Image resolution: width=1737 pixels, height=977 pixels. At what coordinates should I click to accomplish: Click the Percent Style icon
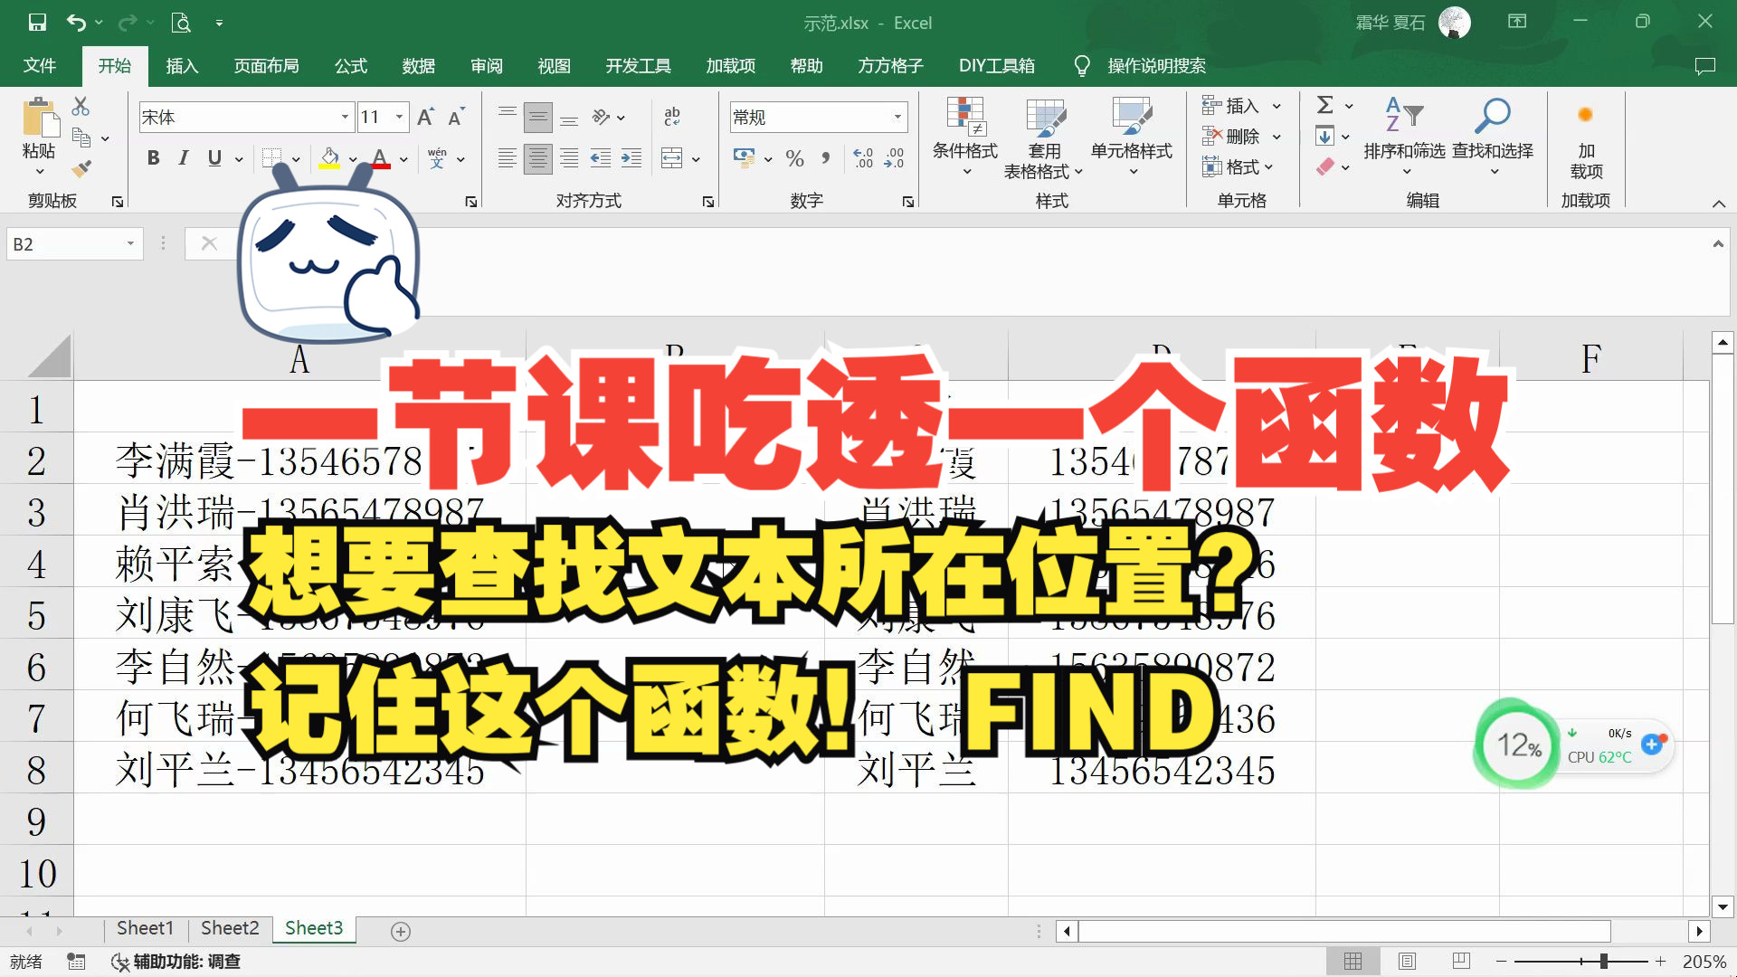(x=794, y=158)
